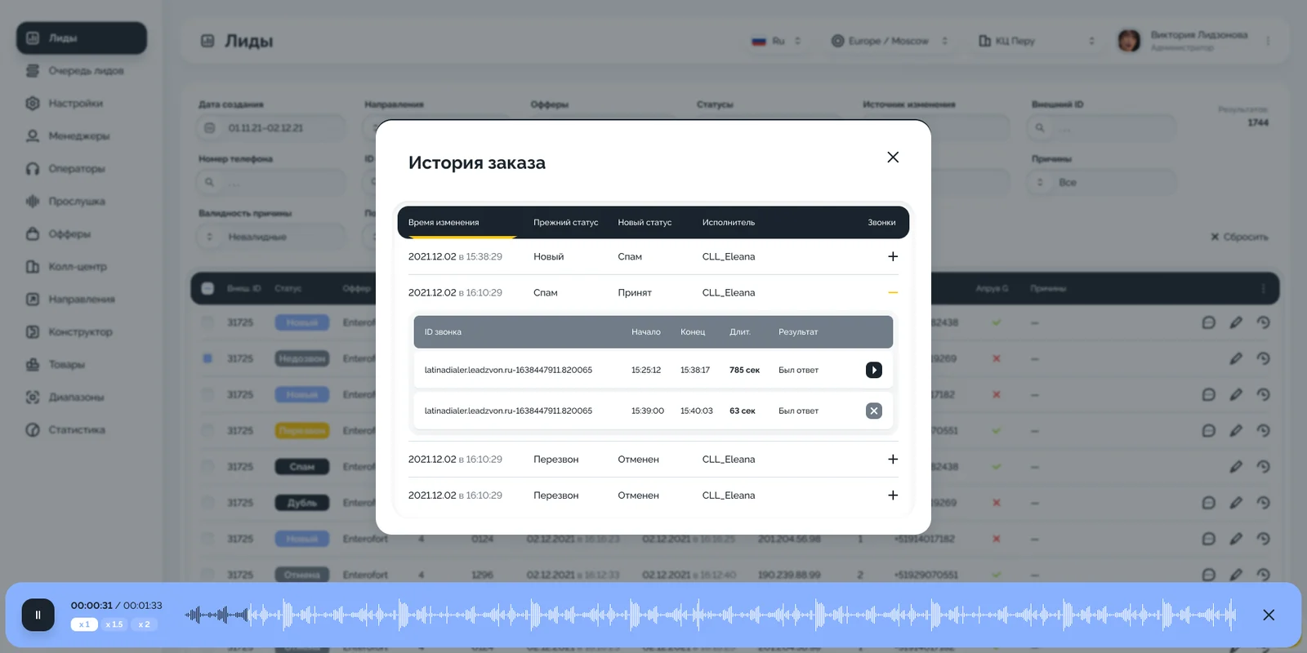Expand the last Перезвон Отменен row
The height and width of the screenshot is (653, 1307).
point(893,495)
